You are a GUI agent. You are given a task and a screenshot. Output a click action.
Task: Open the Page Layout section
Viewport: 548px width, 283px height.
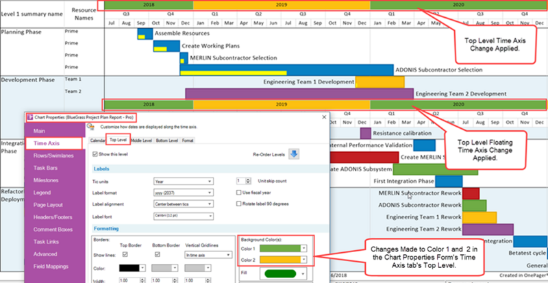[48, 205]
